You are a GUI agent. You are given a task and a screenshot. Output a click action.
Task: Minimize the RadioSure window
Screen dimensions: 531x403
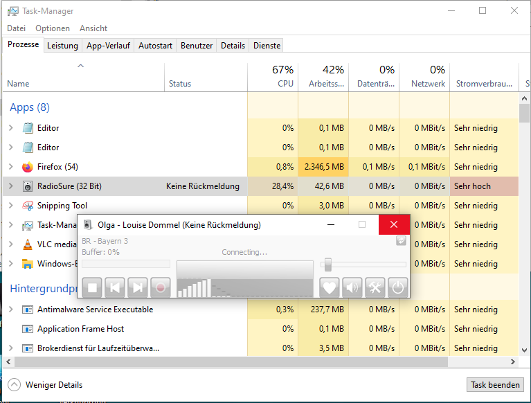click(331, 224)
